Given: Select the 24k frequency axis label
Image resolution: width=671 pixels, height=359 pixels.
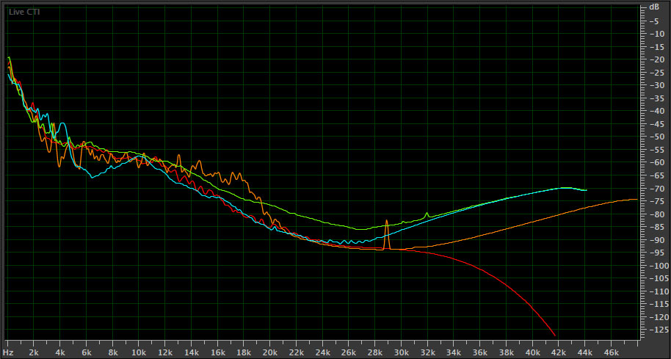Looking at the screenshot, I should point(322,353).
